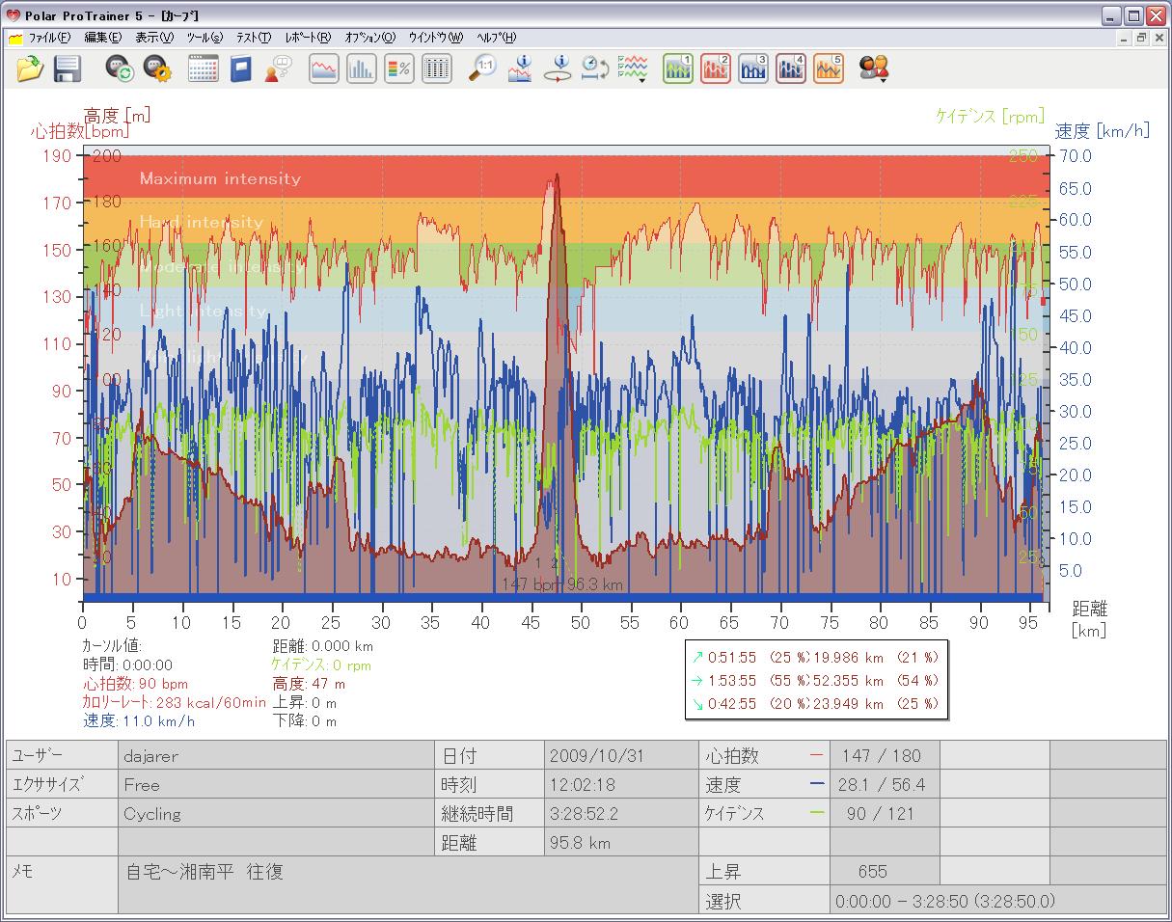Select graph preset 1 green icon

[x=678, y=68]
